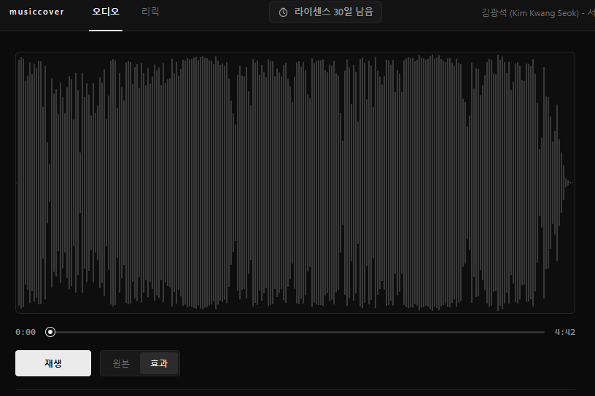Seek to the middle of the playback progress bar
Image resolution: width=595 pixels, height=396 pixels.
coord(295,332)
